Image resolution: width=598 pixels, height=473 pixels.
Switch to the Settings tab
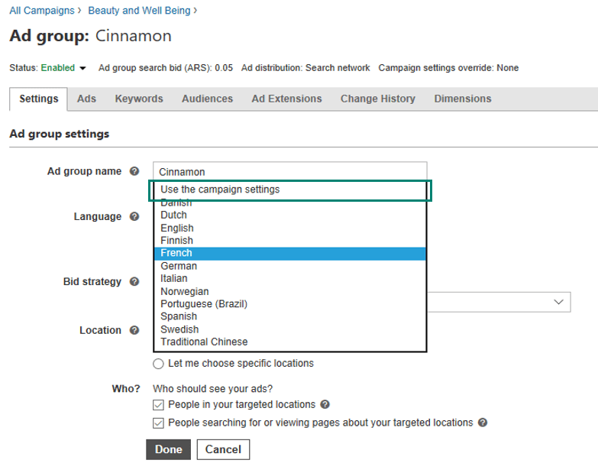coord(38,99)
